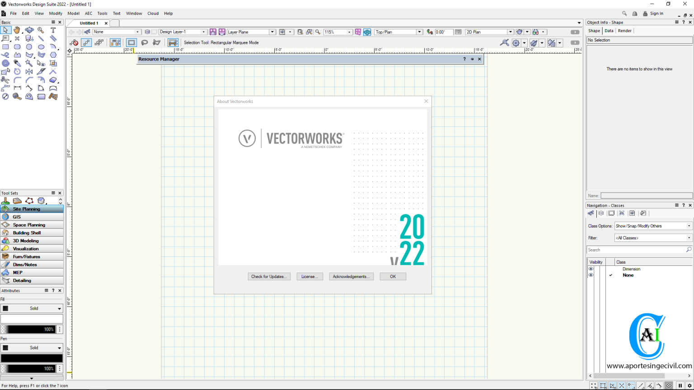Viewport: 694px width, 390px height.
Task: Click OK to close the About Vectorworks dialog
Action: tap(392, 276)
